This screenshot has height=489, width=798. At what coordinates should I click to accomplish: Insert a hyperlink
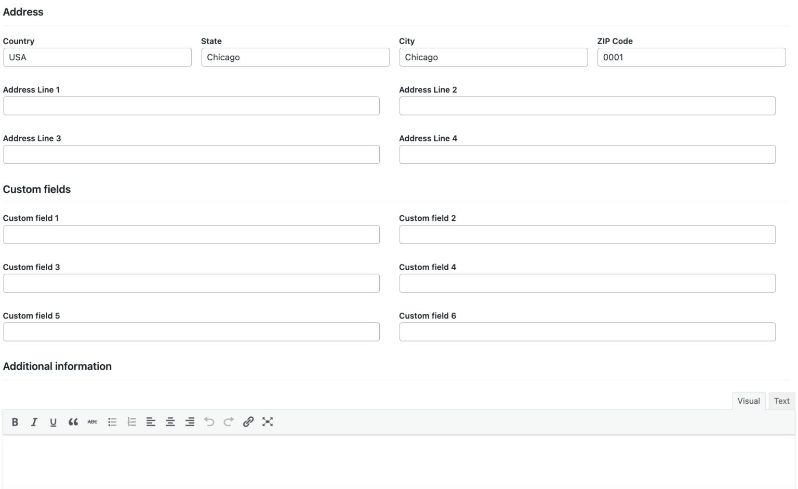tap(248, 422)
